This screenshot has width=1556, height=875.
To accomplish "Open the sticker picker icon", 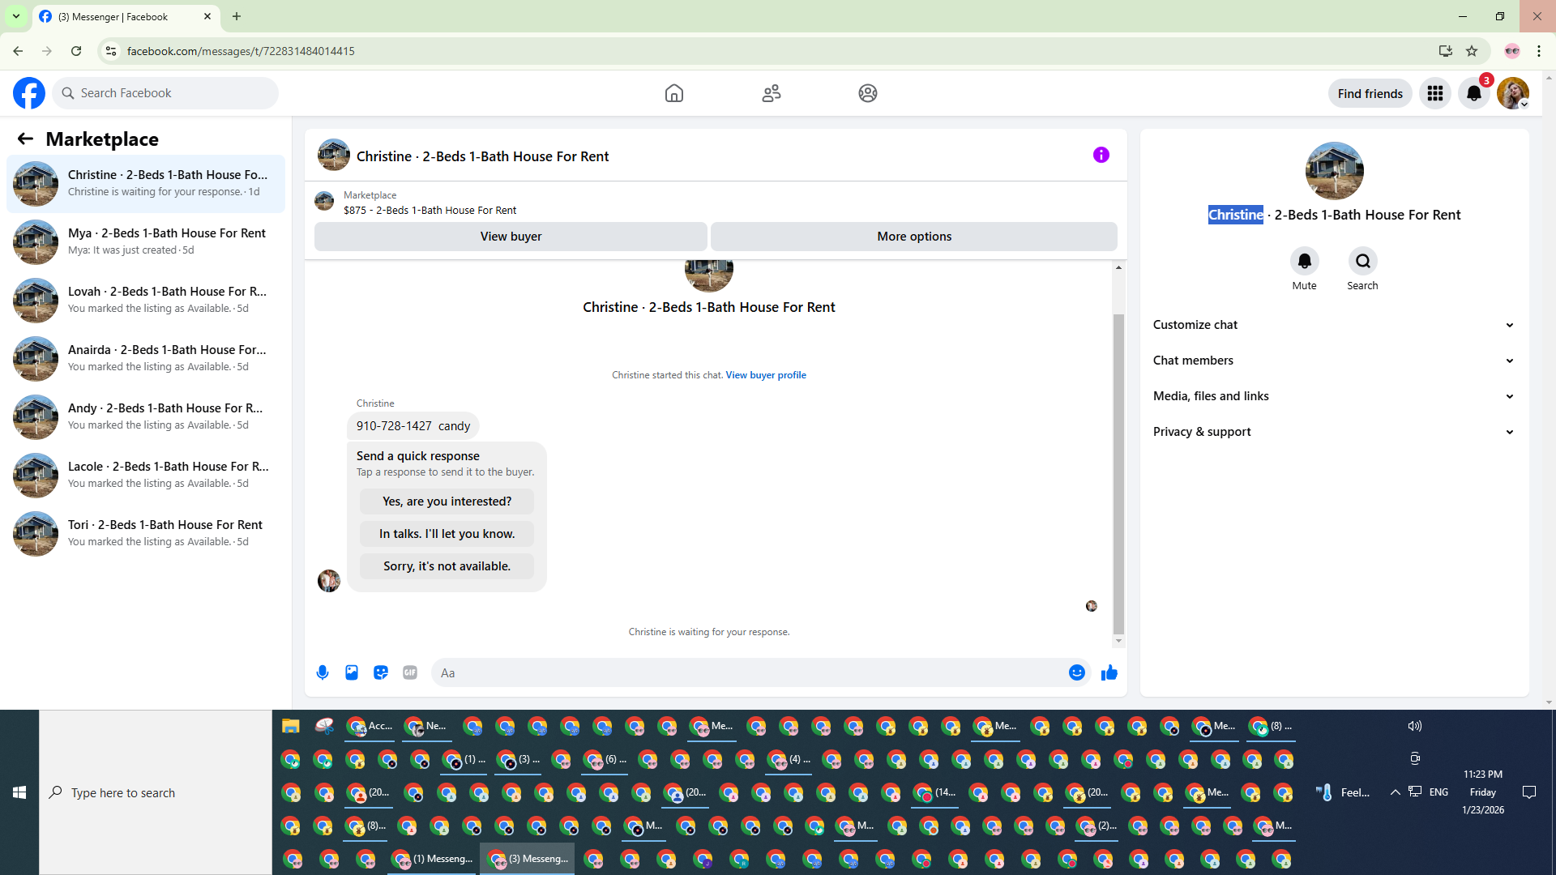I will 381,672.
